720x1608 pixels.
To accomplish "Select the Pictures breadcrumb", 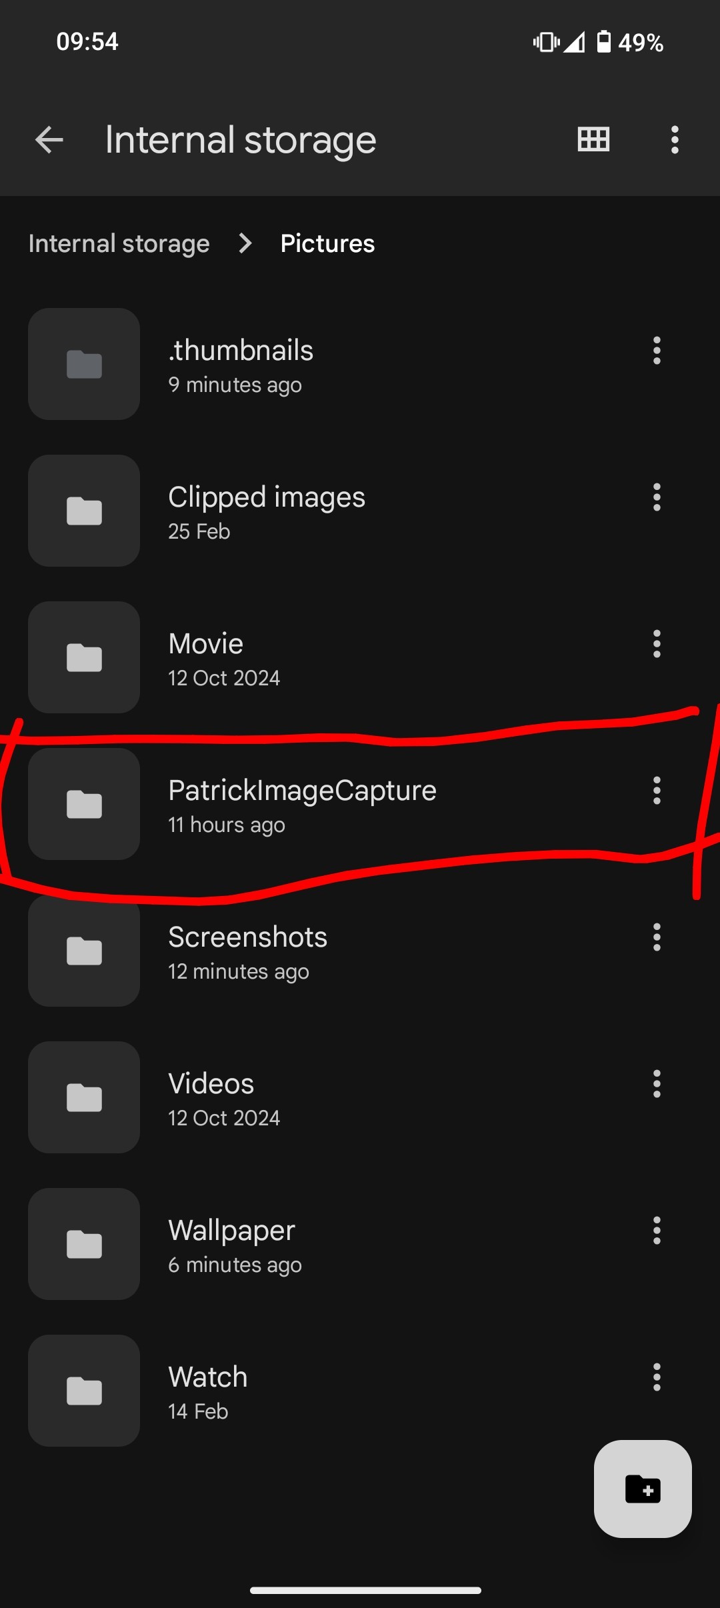I will coord(327,244).
